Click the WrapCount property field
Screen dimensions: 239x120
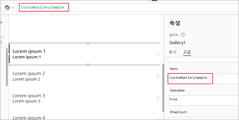click(203, 118)
